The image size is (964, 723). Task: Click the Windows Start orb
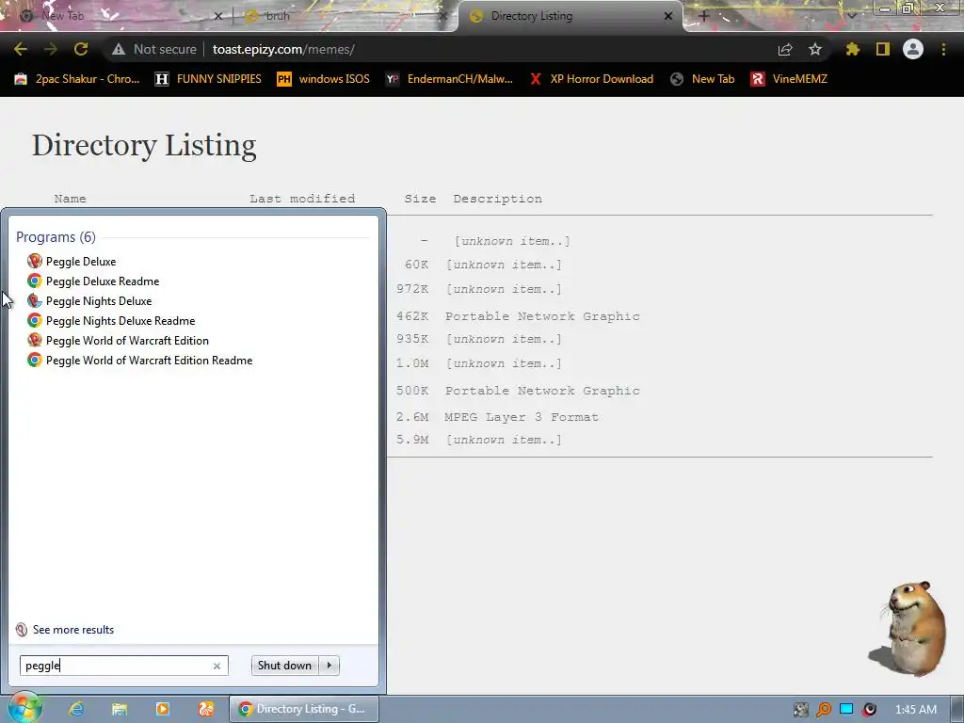tap(24, 708)
